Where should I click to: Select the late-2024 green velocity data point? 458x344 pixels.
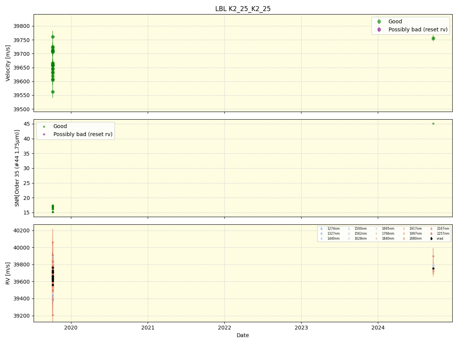[433, 38]
